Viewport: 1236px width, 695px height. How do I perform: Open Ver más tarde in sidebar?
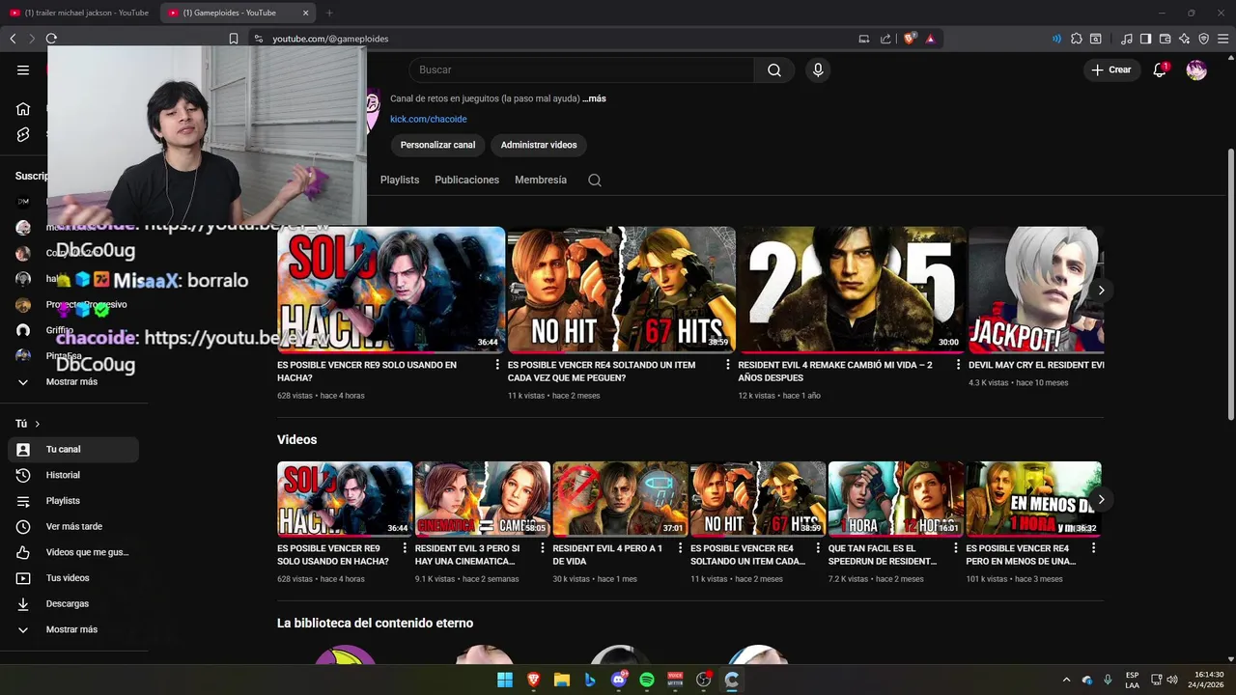pyautogui.click(x=73, y=526)
